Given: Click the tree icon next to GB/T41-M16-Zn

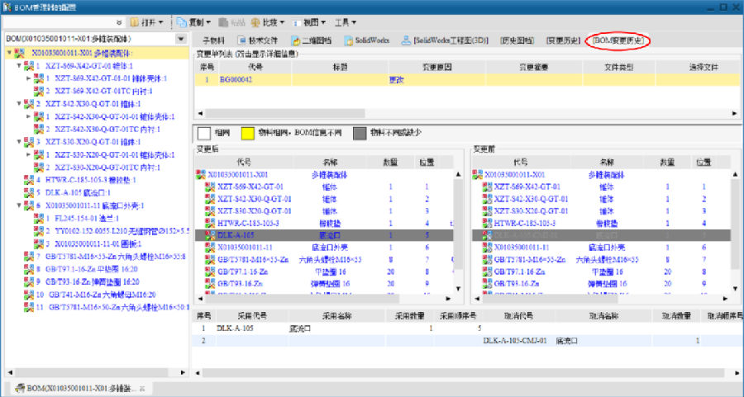Looking at the screenshot, I should click(x=29, y=295).
